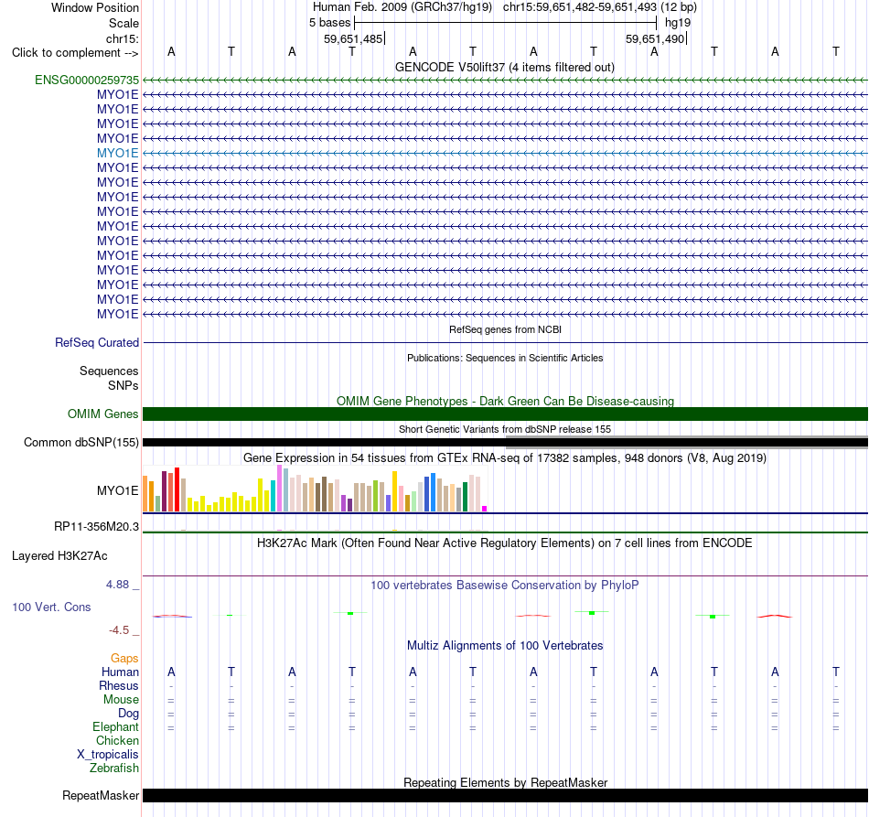Click the 100 Vert. Cons track label
Image resolution: width=869 pixels, height=817 pixels.
coord(51,607)
